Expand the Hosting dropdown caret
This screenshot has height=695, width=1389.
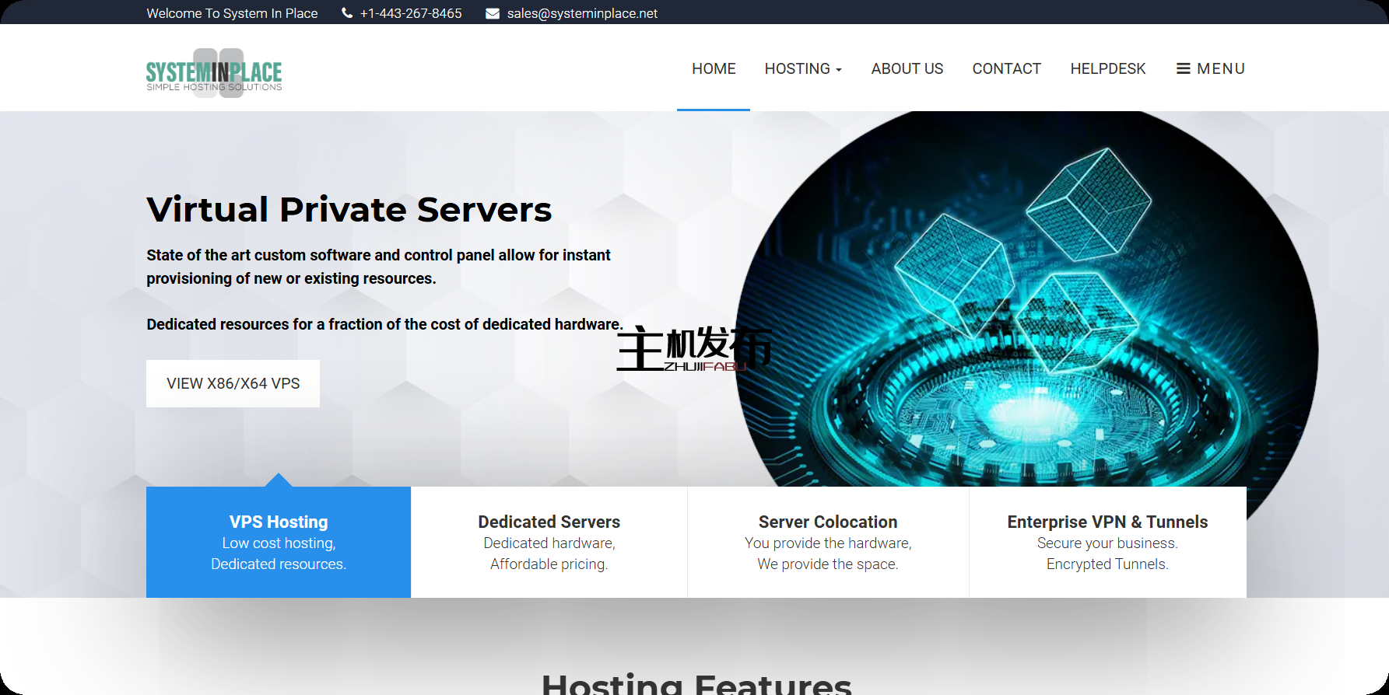point(839,70)
